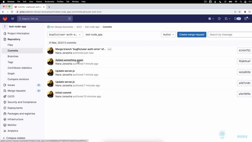Open the bugfix/user-auth-e branch dropdown
Viewport: 252px width, 142px height.
[65, 35]
